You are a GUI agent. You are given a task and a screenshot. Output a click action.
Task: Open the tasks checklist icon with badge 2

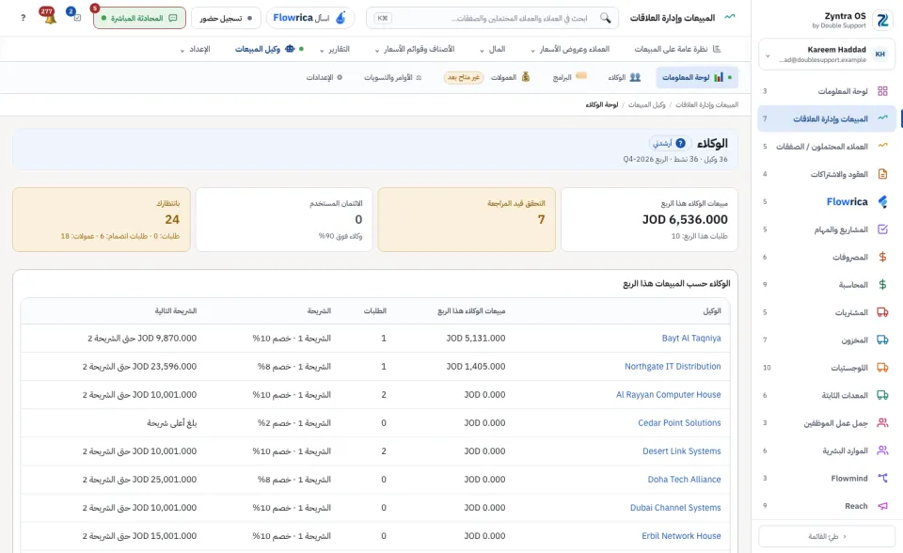76,17
